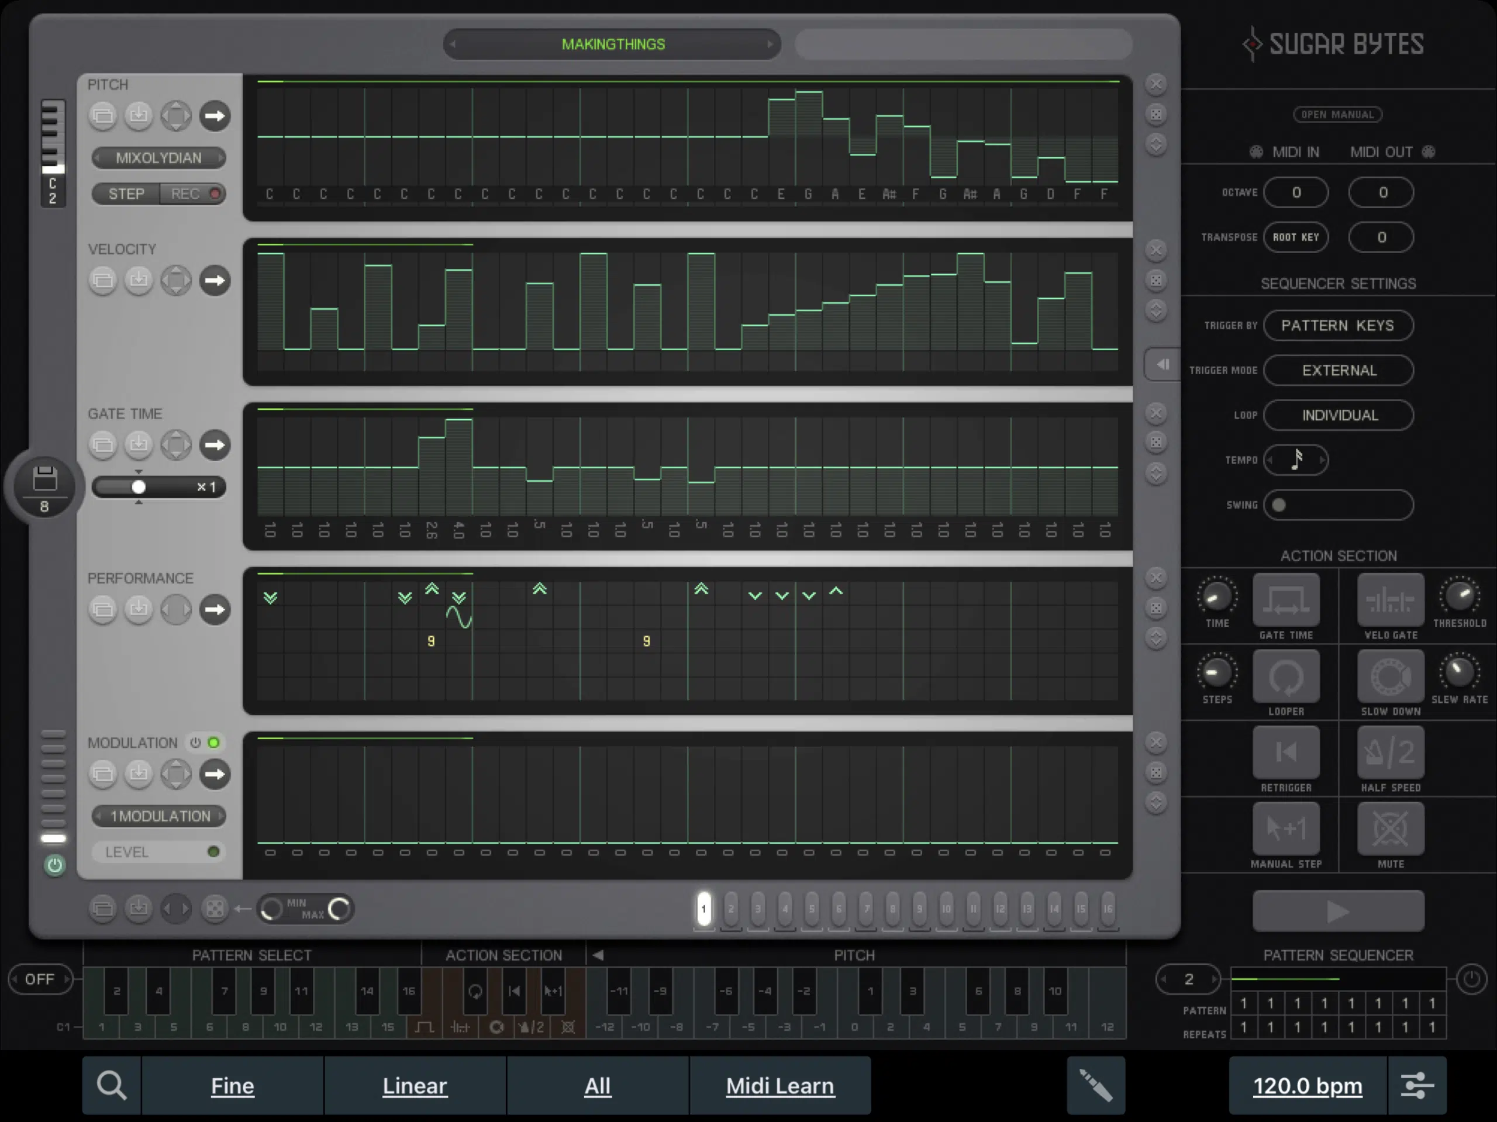Viewport: 1497px width, 1122px height.
Task: Trigger the Slow Down action button
Action: 1391,676
